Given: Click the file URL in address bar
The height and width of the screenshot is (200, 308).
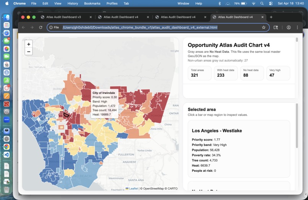Looking at the screenshot, I should click(x=140, y=27).
